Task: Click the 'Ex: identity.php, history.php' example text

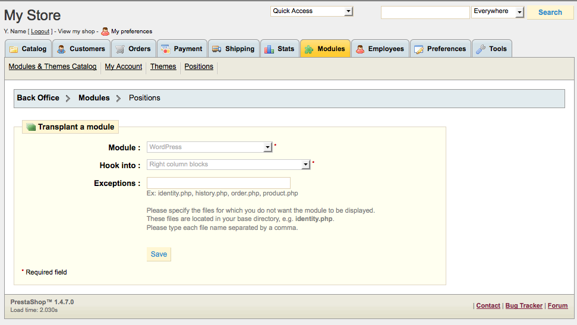Action: point(222,193)
